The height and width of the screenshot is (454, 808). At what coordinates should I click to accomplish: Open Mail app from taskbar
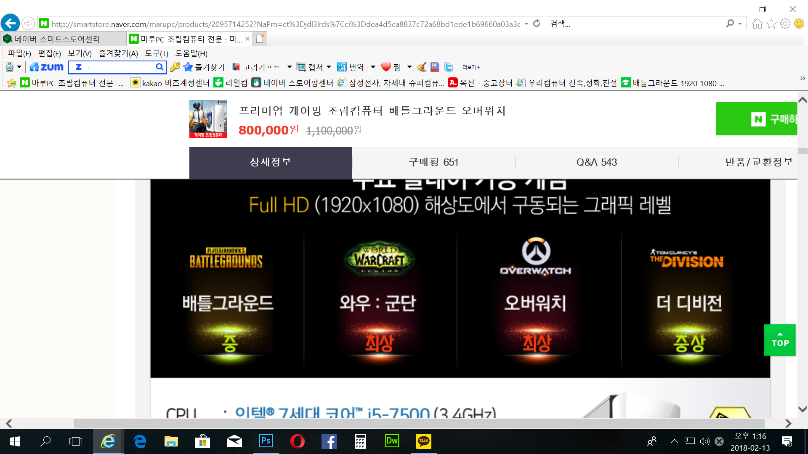pos(234,441)
